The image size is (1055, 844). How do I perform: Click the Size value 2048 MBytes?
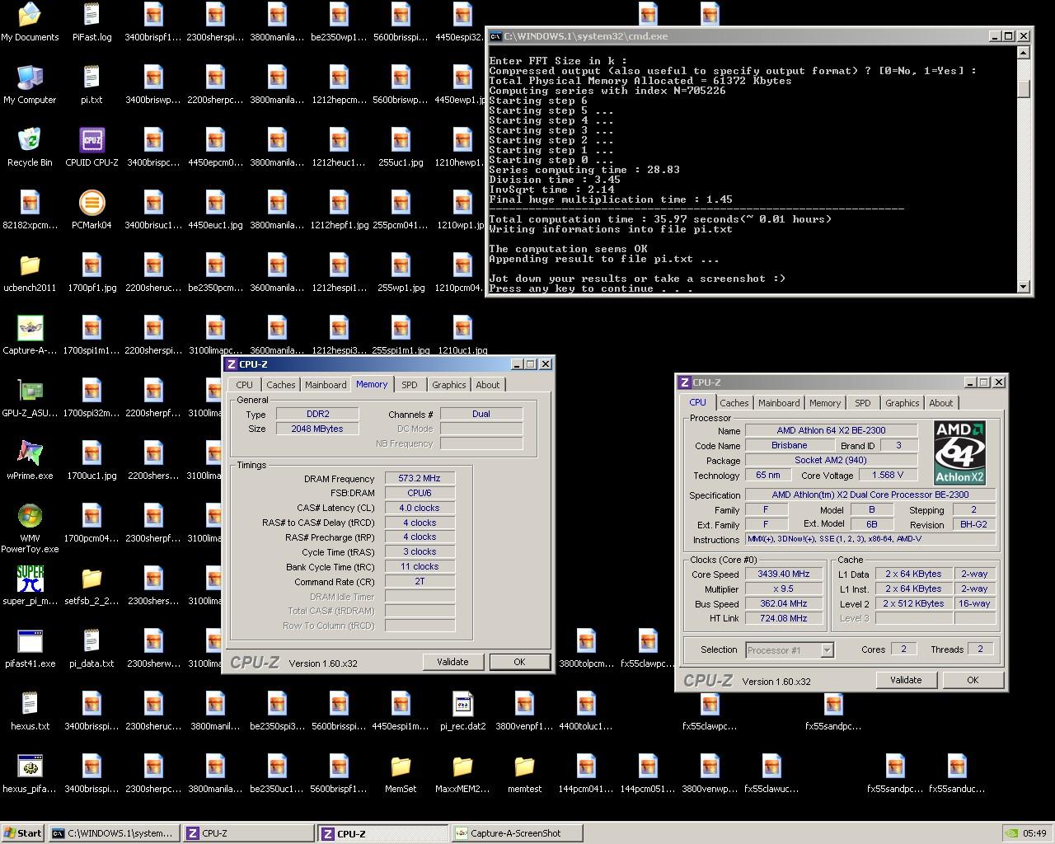[317, 429]
